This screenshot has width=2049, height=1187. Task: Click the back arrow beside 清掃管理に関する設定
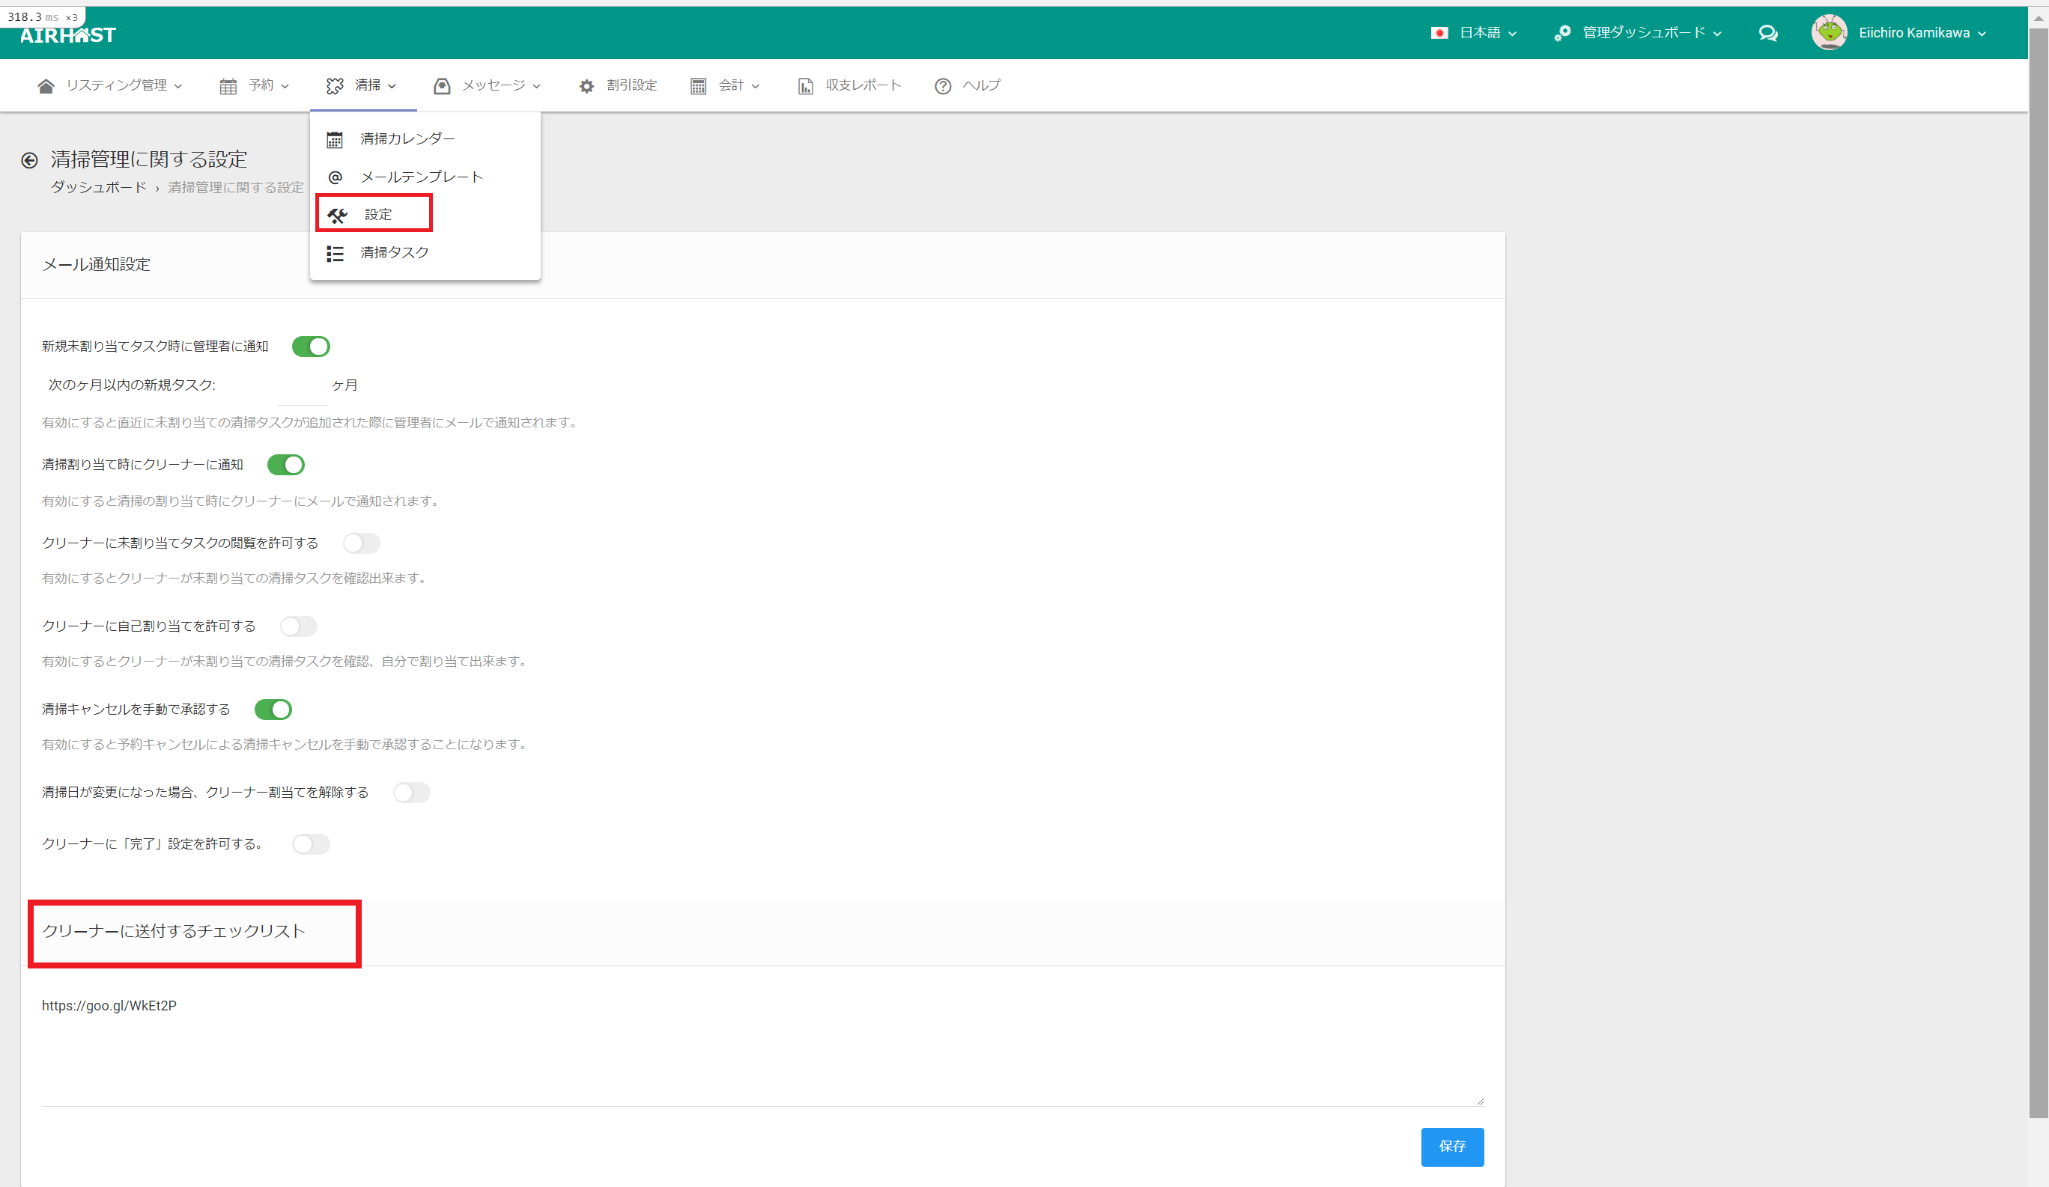tap(29, 160)
